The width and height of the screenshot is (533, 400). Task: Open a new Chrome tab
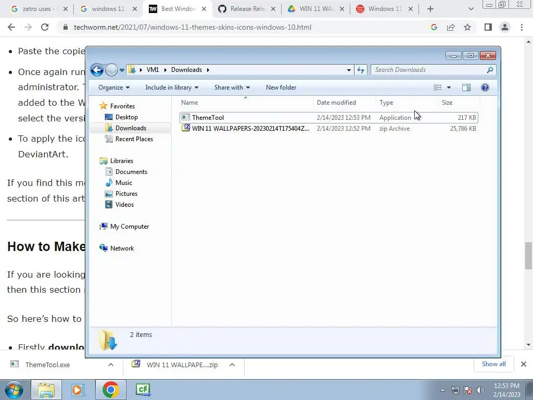(x=430, y=9)
